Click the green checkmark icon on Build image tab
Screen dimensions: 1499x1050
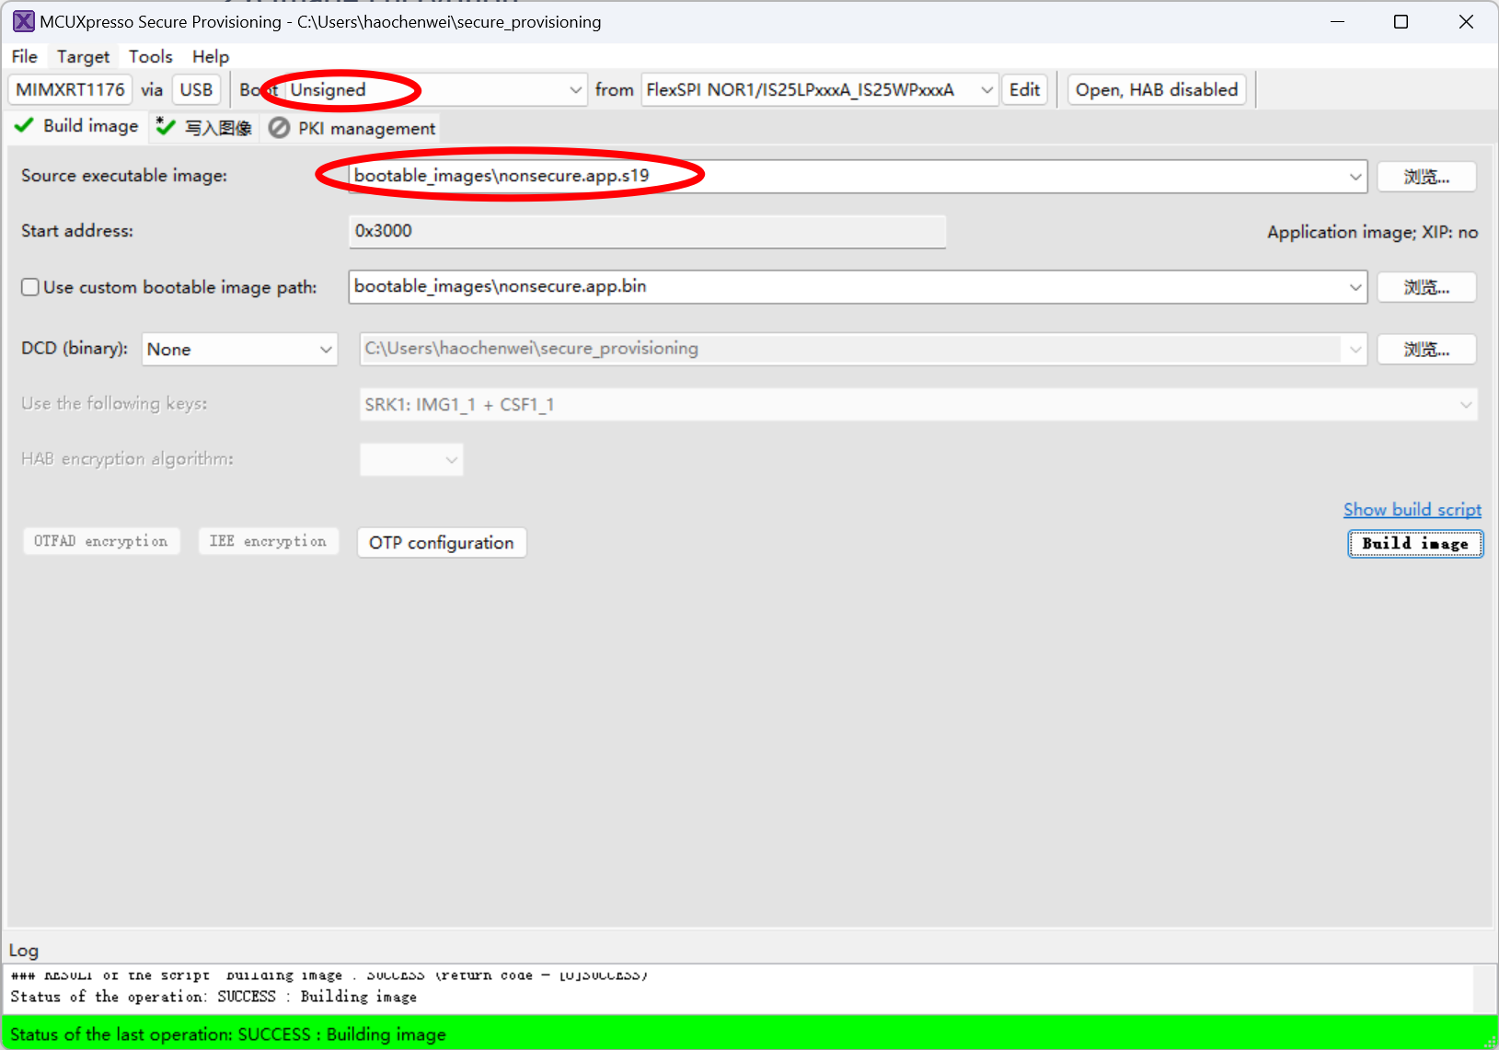(25, 125)
